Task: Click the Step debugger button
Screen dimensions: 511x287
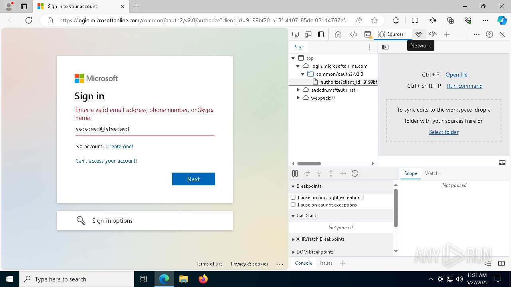Action: pyautogui.click(x=343, y=173)
